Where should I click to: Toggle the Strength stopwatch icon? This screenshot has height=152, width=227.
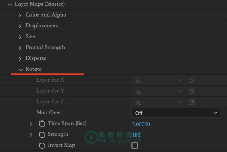(x=42, y=134)
